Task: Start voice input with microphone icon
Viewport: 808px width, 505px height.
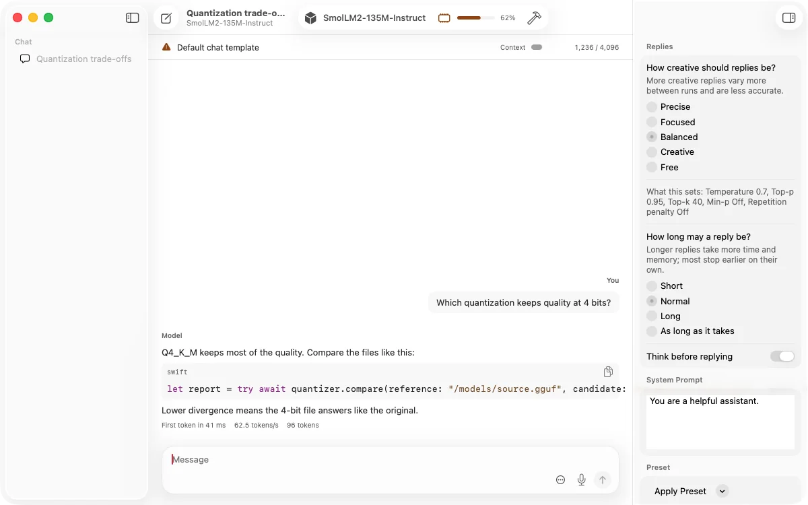Action: click(582, 479)
